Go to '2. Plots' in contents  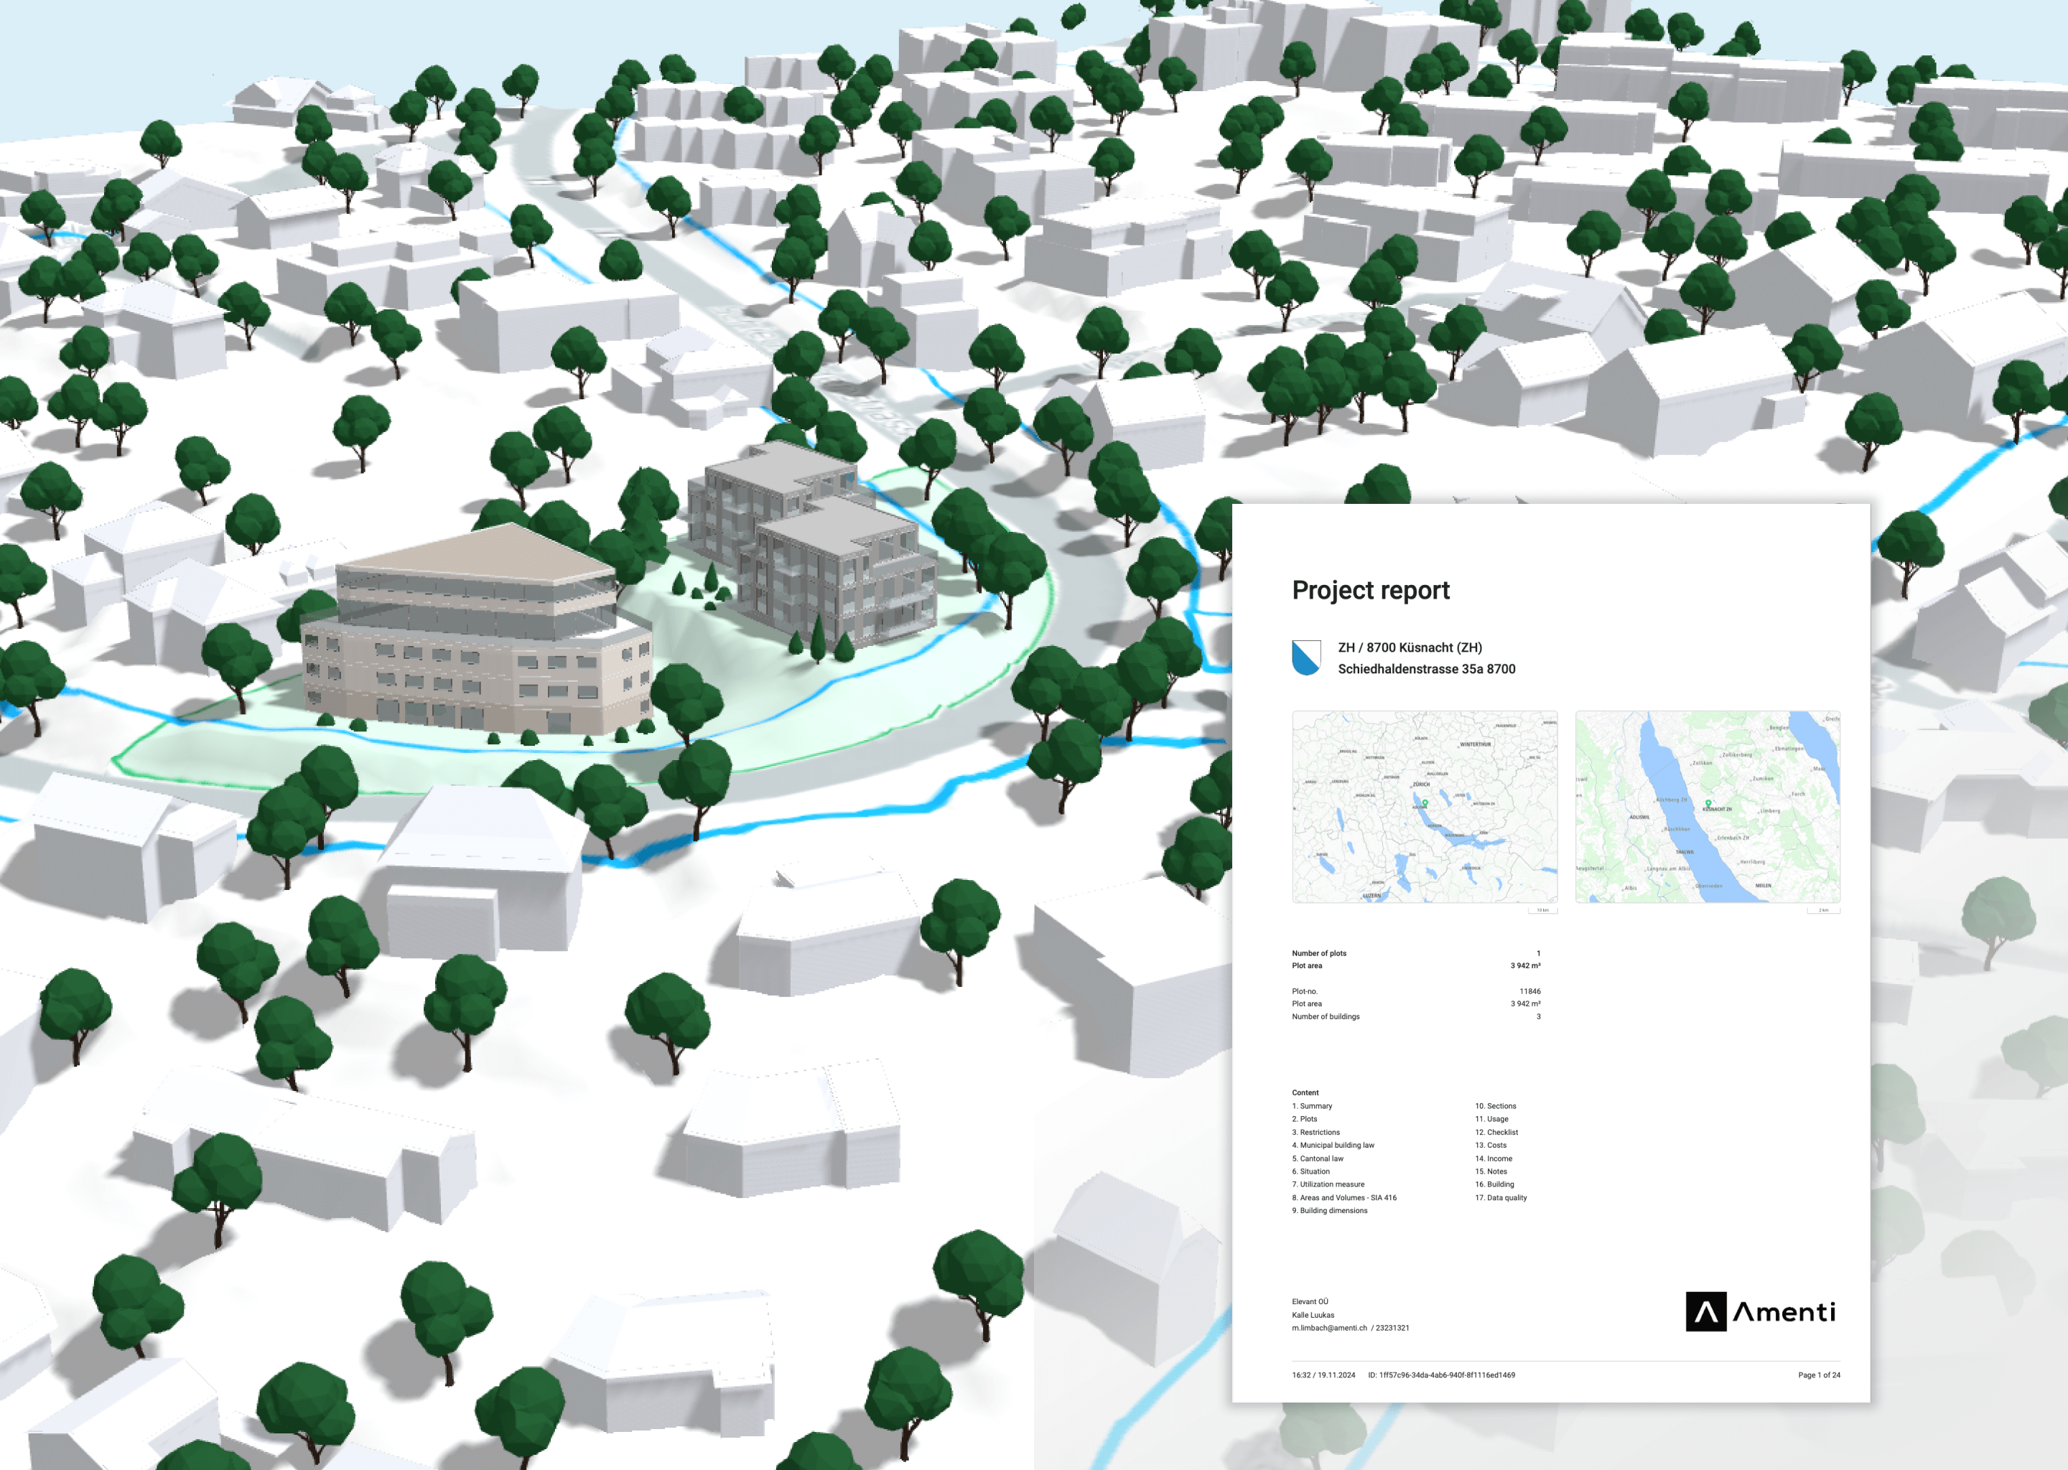[x=1305, y=1119]
